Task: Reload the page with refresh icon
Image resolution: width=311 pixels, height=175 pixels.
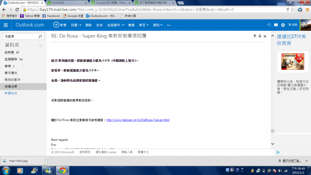Action: pos(17,10)
